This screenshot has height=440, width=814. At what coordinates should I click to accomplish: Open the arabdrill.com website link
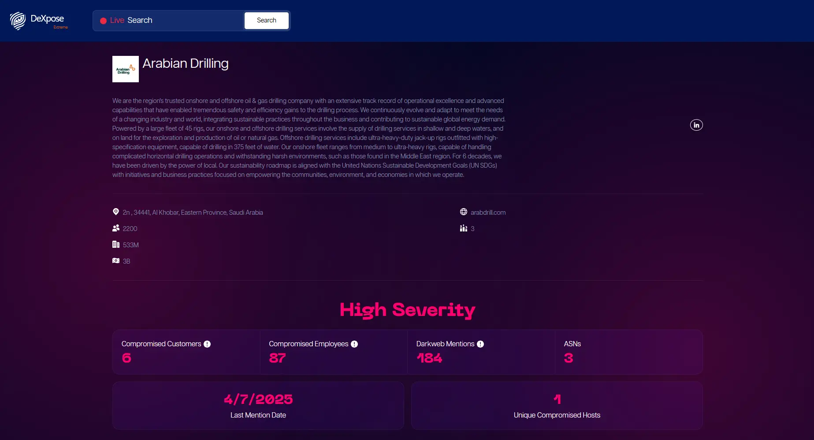coord(487,212)
